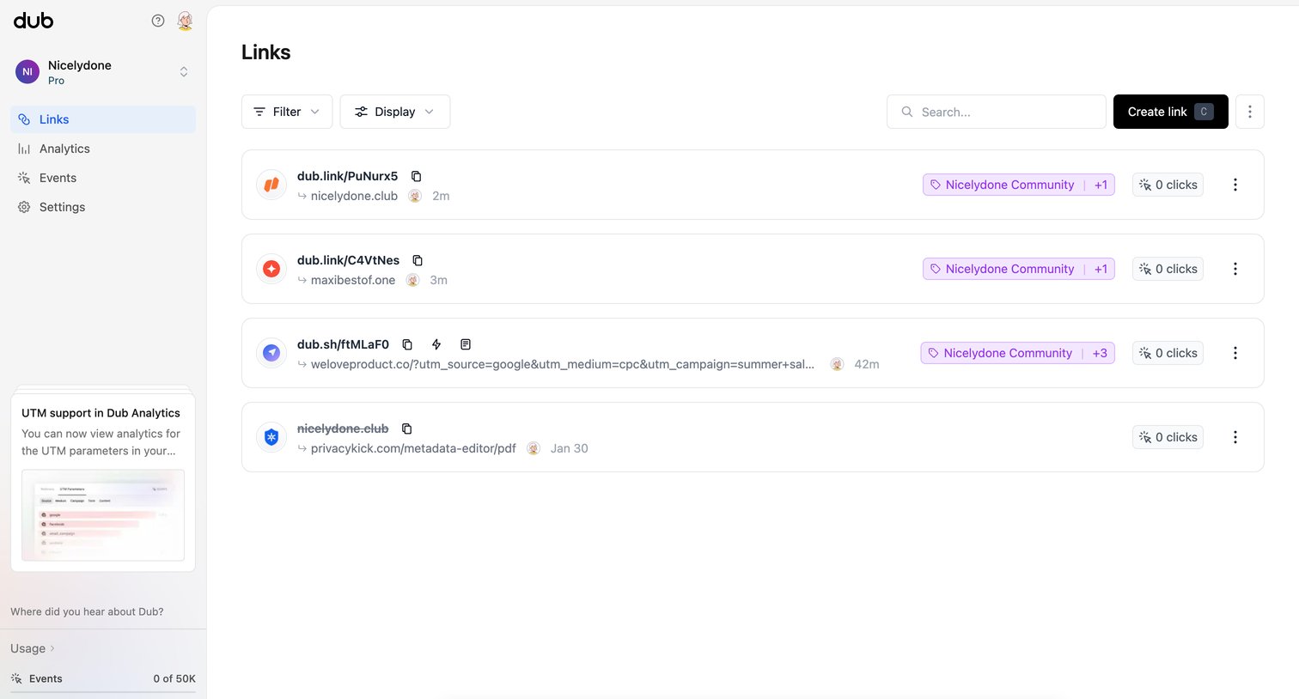
Task: Open the more options menu beside Create link
Action: tap(1250, 112)
